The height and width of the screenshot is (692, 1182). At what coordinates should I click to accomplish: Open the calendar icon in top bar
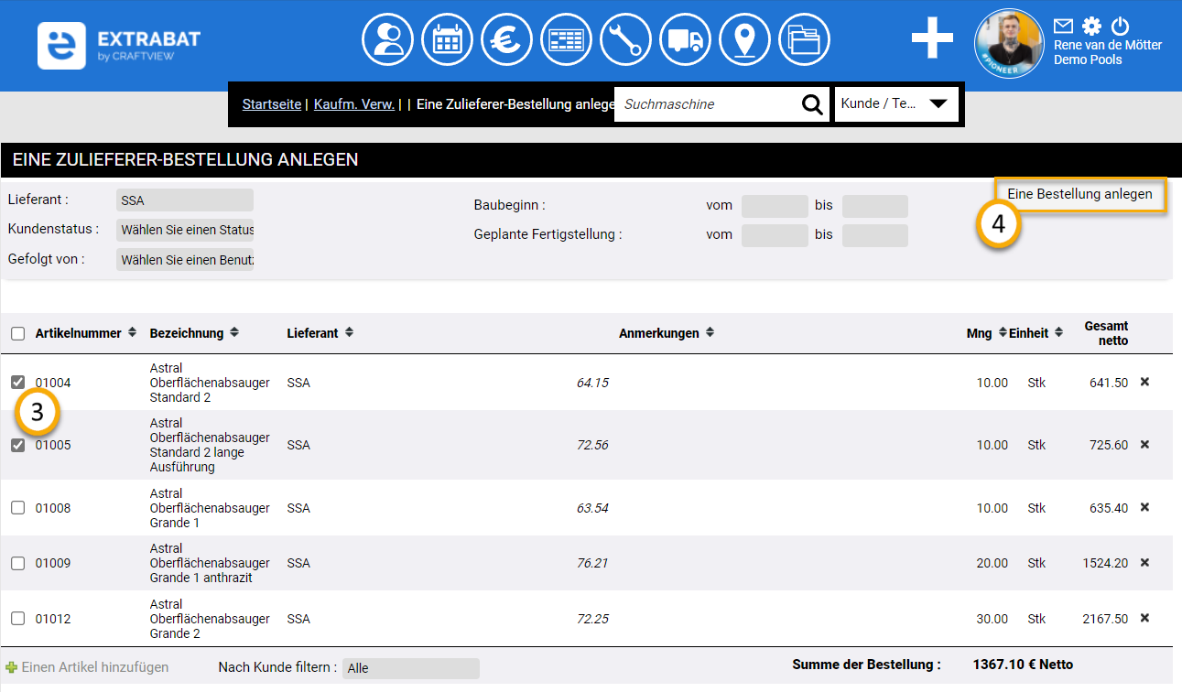point(448,41)
